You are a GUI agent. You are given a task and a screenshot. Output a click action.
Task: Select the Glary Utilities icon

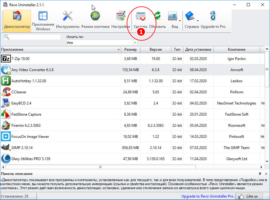(x=6, y=159)
